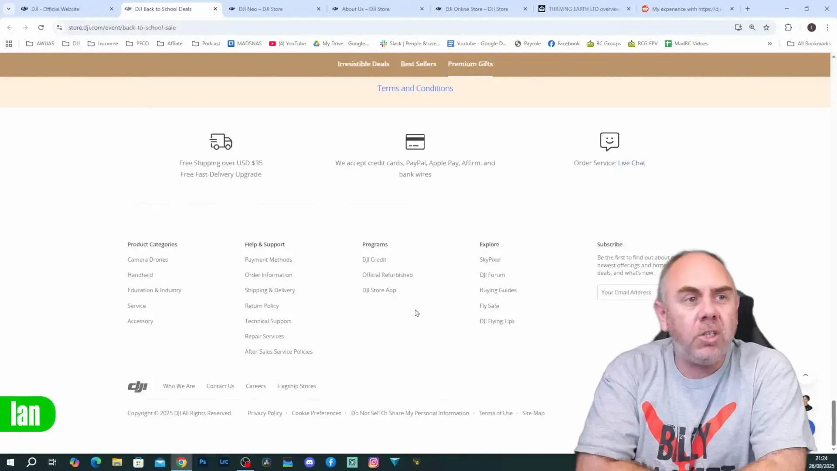Click the taskbar clock and date
The width and height of the screenshot is (837, 471).
pos(821,462)
